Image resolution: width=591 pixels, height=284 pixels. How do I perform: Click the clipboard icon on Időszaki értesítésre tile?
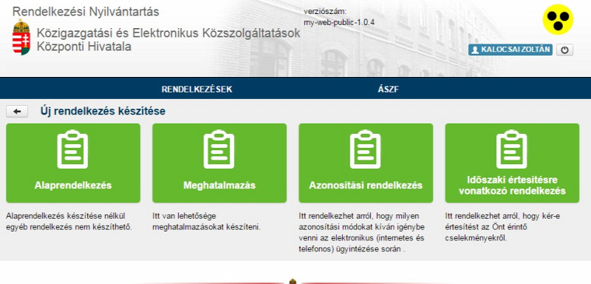[x=511, y=149]
